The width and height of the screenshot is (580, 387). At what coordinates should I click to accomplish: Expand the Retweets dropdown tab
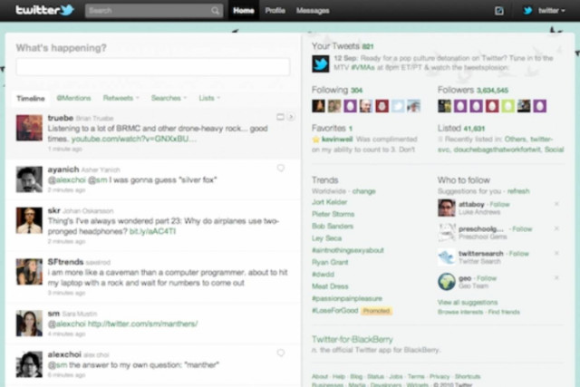click(x=120, y=98)
